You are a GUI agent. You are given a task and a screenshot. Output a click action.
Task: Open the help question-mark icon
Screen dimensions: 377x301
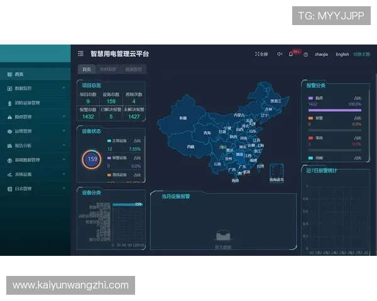(x=305, y=55)
